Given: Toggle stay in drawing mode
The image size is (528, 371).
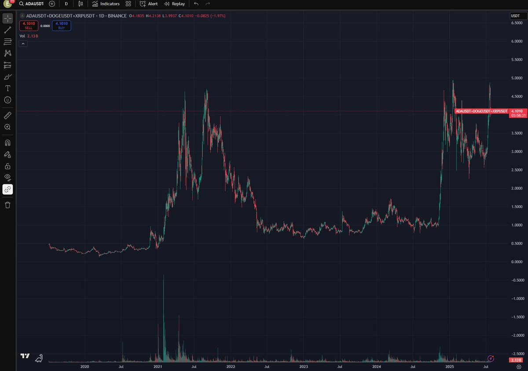Looking at the screenshot, I should click(7, 154).
